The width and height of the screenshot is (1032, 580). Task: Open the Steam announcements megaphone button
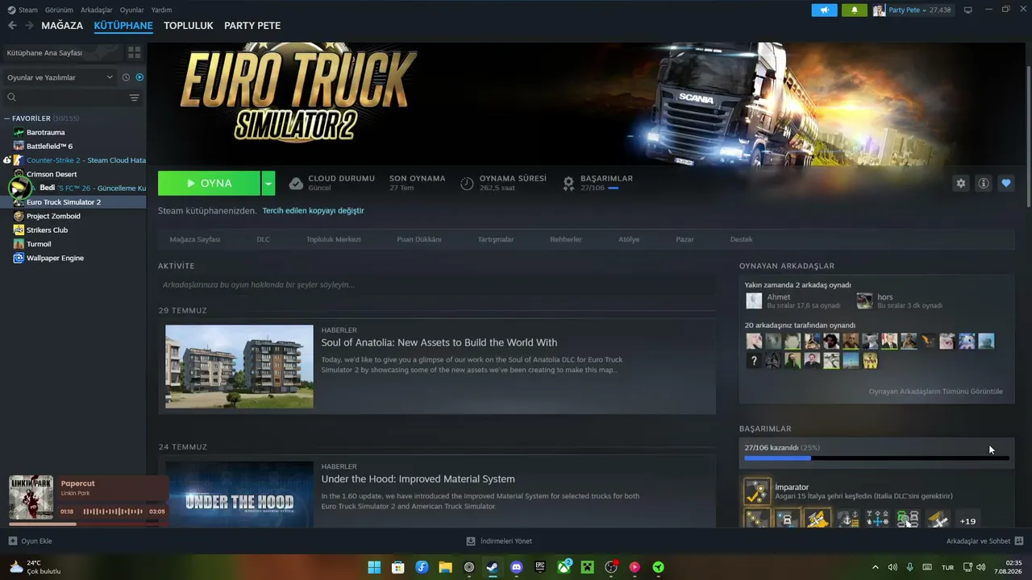pyautogui.click(x=824, y=10)
